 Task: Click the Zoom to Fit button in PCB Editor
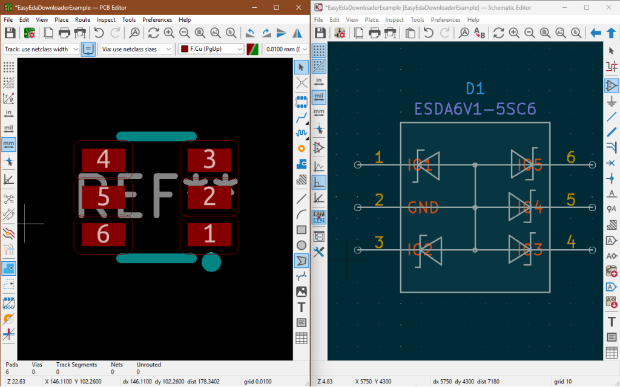click(x=200, y=33)
